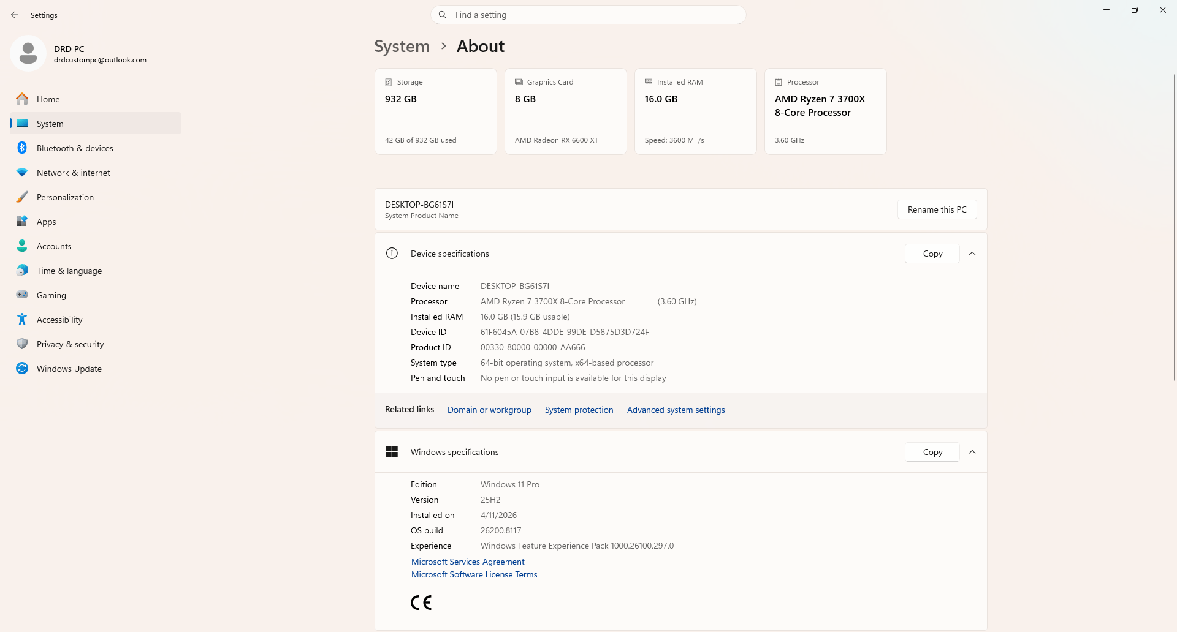This screenshot has width=1177, height=632.
Task: Open the Storage 932 GB card
Action: click(436, 111)
